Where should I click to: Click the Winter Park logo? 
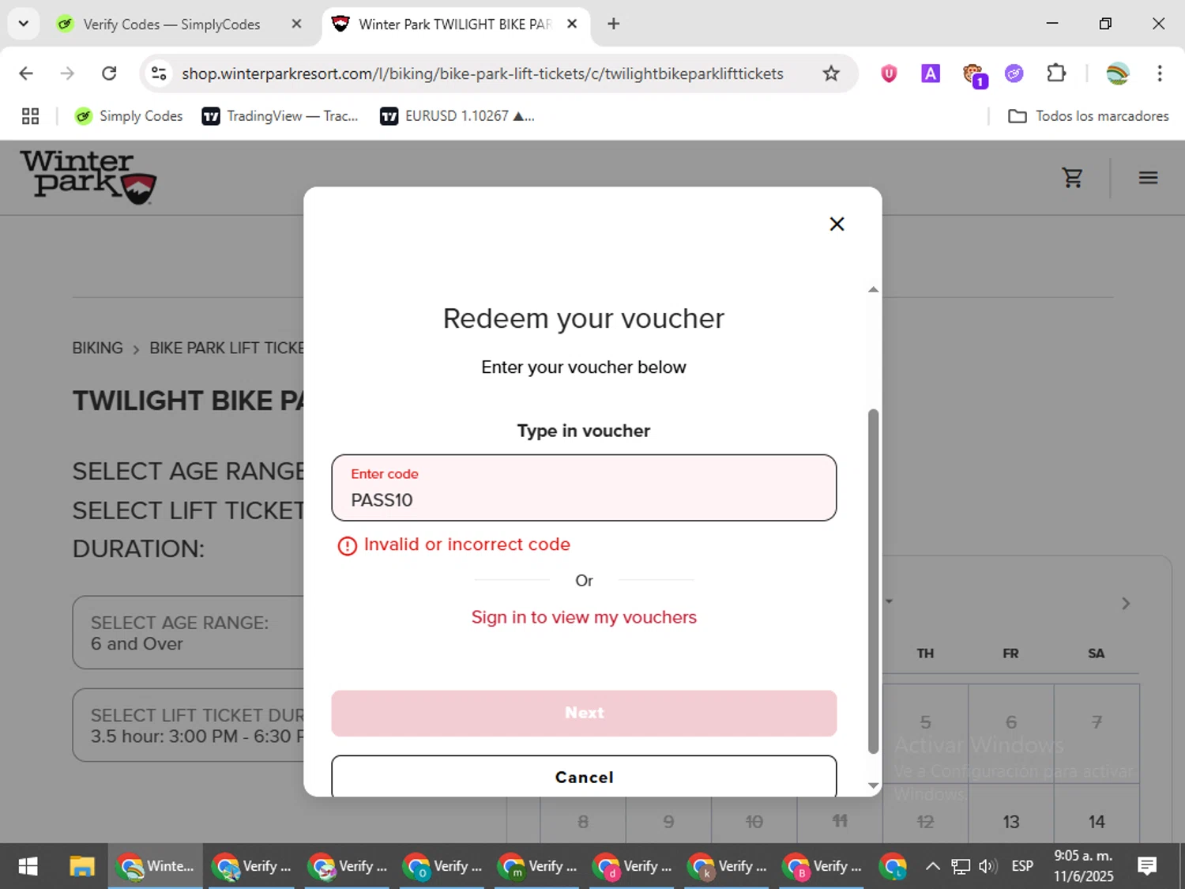pyautogui.click(x=88, y=177)
